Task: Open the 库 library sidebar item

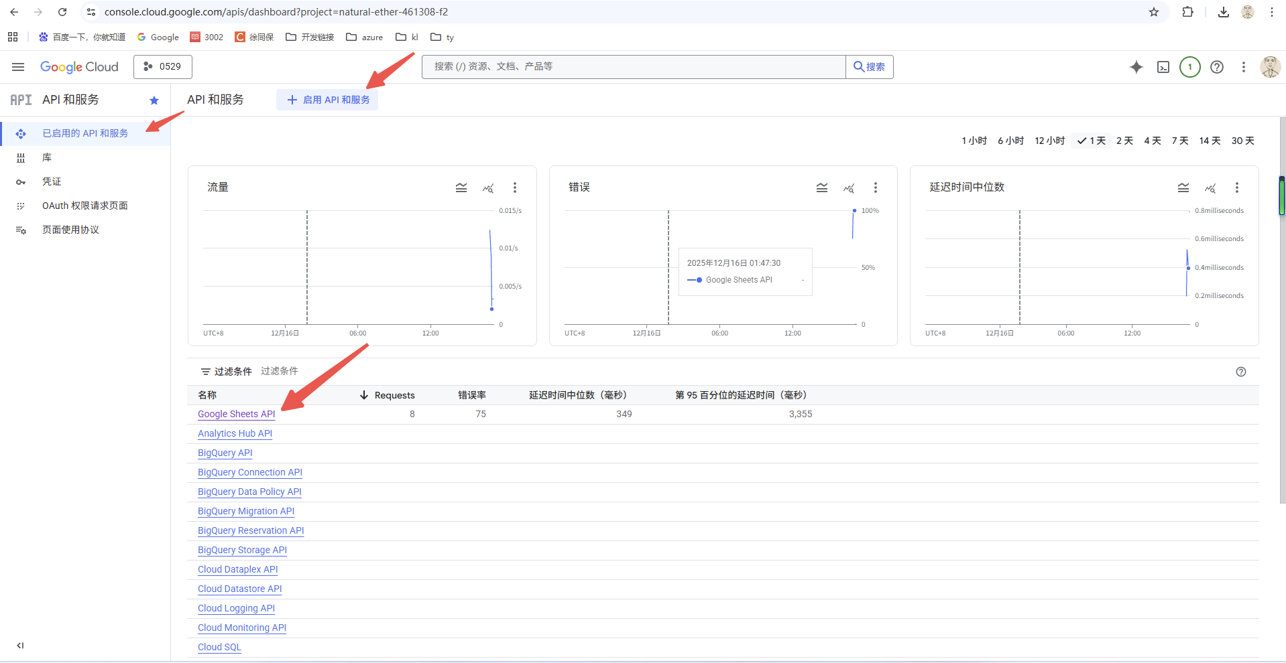Action: (x=85, y=157)
